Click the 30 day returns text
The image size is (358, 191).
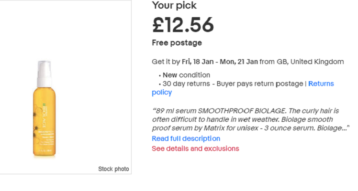(186, 84)
